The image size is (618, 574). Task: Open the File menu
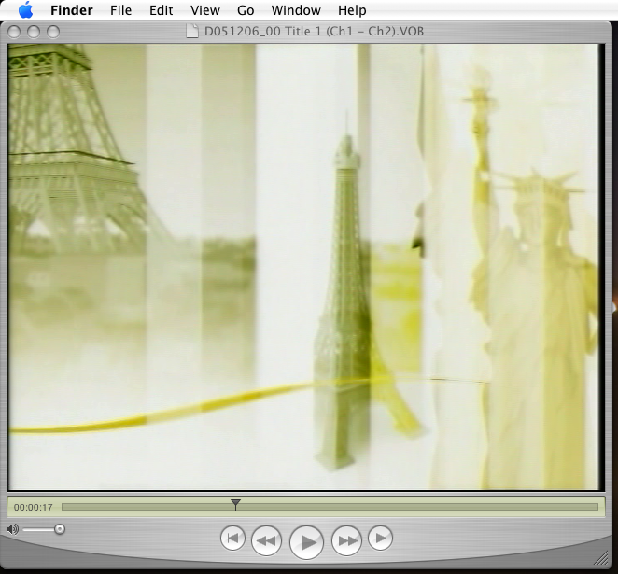point(120,10)
